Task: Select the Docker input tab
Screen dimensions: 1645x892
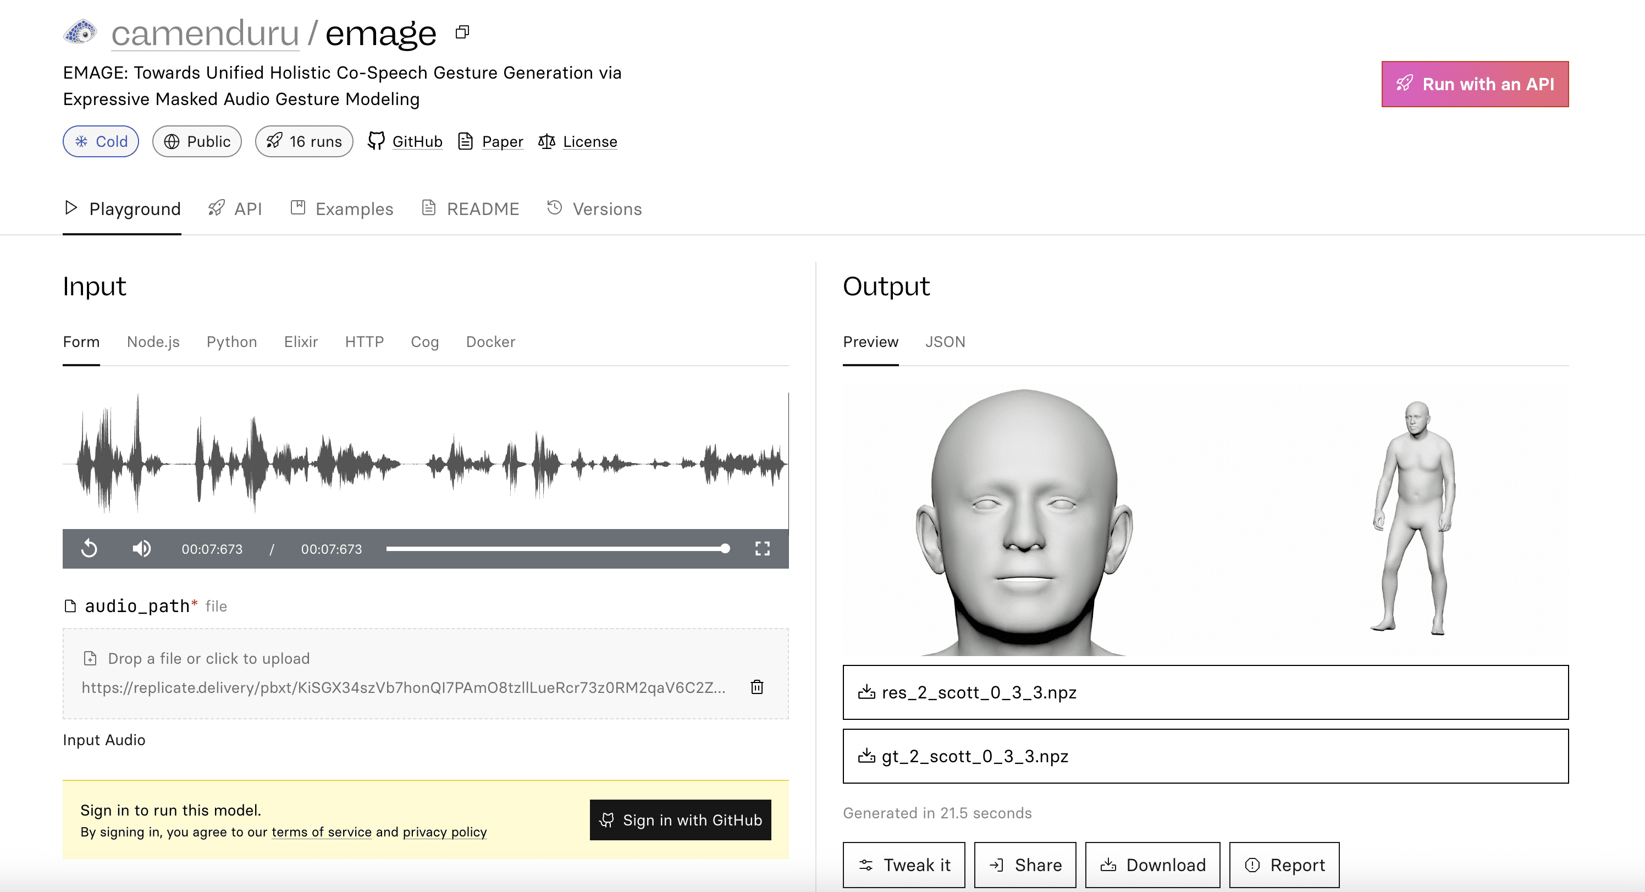Action: pyautogui.click(x=490, y=342)
